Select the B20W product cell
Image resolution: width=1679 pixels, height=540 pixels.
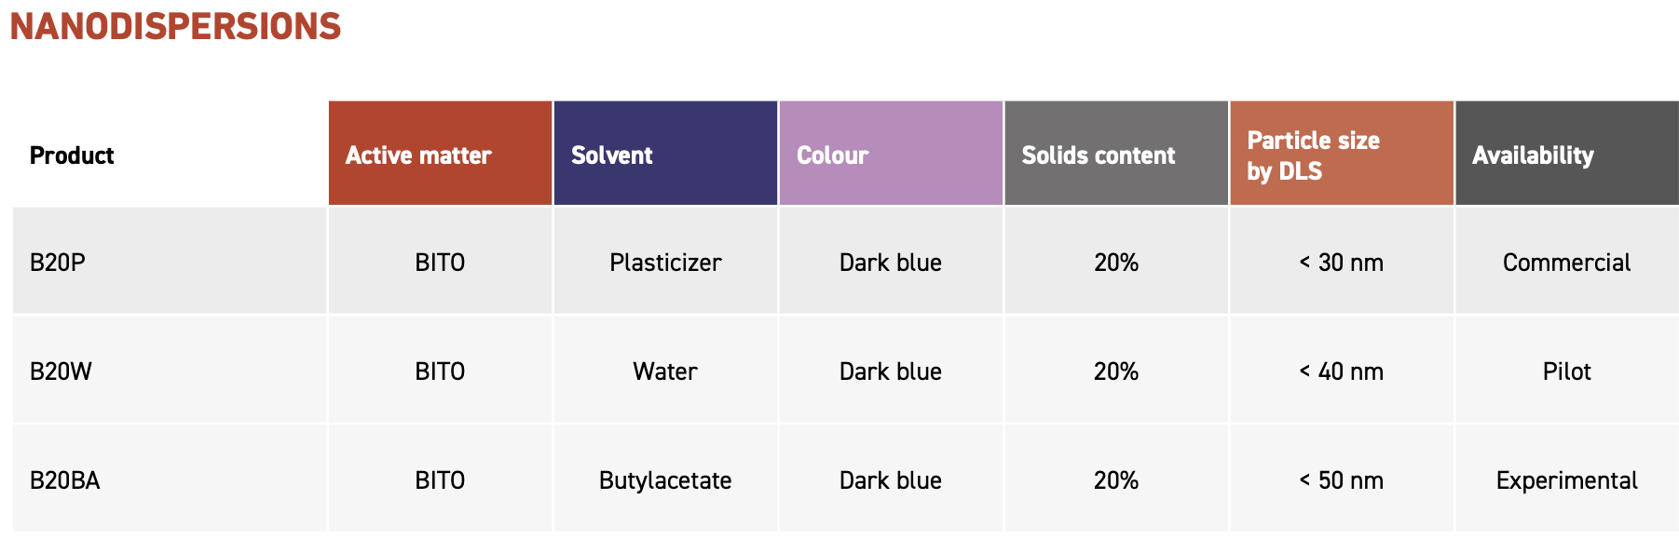coord(170,370)
